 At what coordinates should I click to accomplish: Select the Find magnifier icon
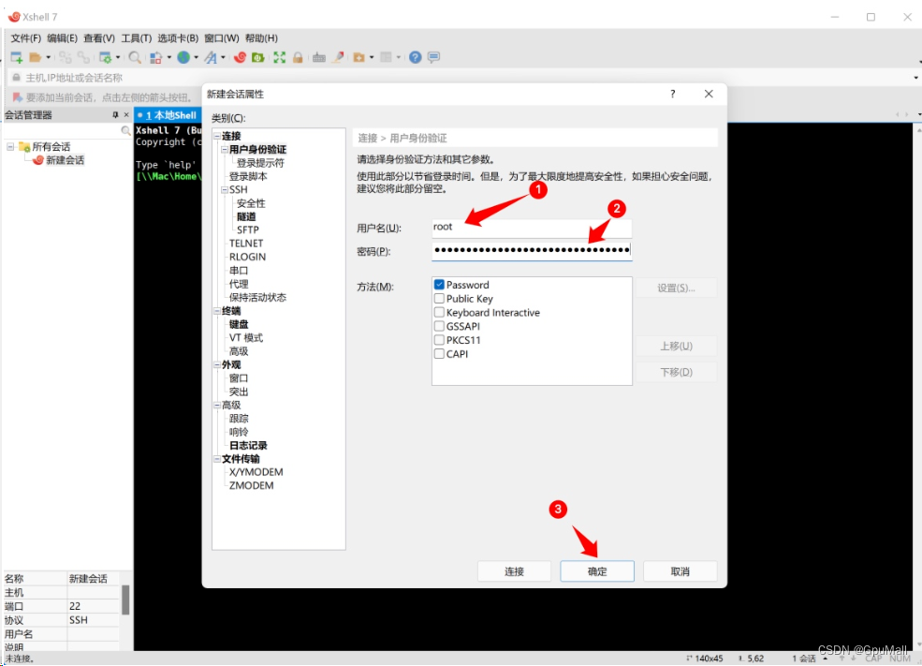(135, 57)
